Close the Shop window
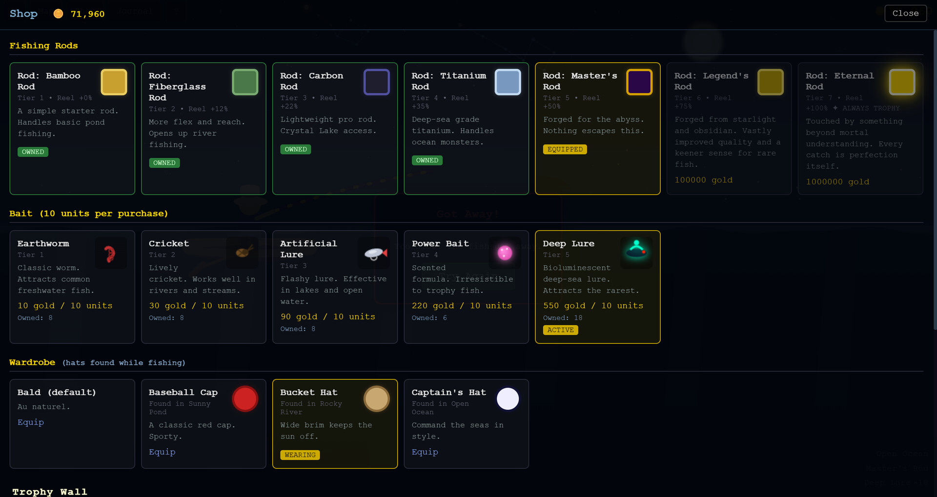 click(x=905, y=14)
